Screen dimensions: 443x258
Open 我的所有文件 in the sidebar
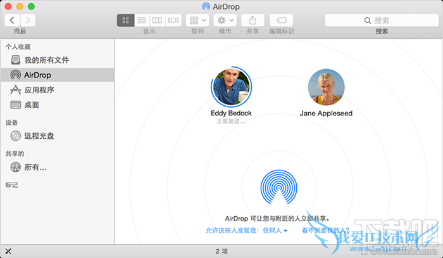coord(58,60)
